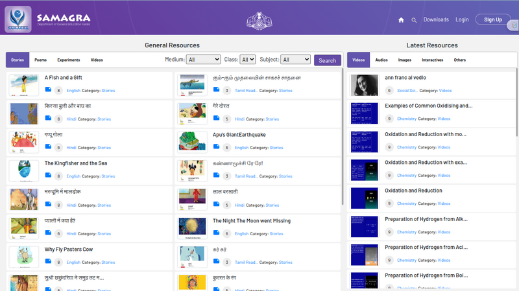519x291 pixels.
Task: Click folder icon under Why Fly Pasters Cow
Action: [48, 262]
